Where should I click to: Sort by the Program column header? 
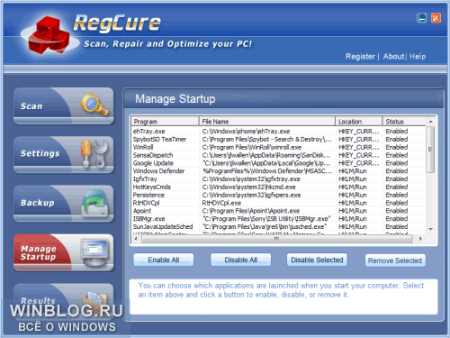click(x=166, y=122)
